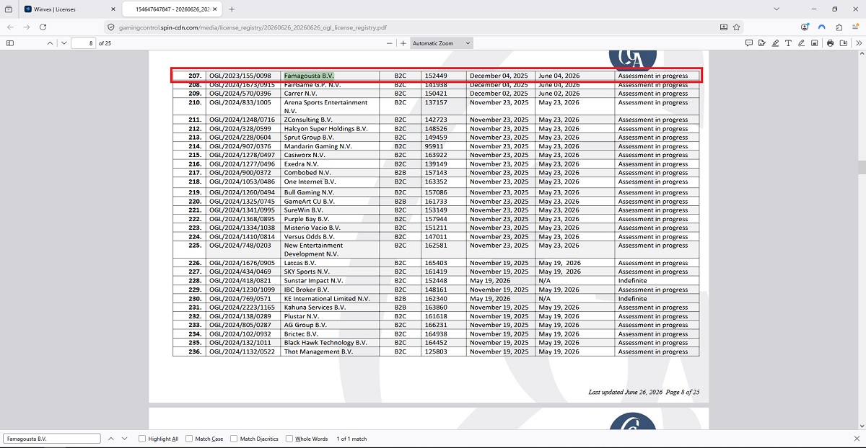Screen dimensions: 866x448
Task: Click the Arena Sports Entertainment N.V. entry
Action: coord(325,107)
